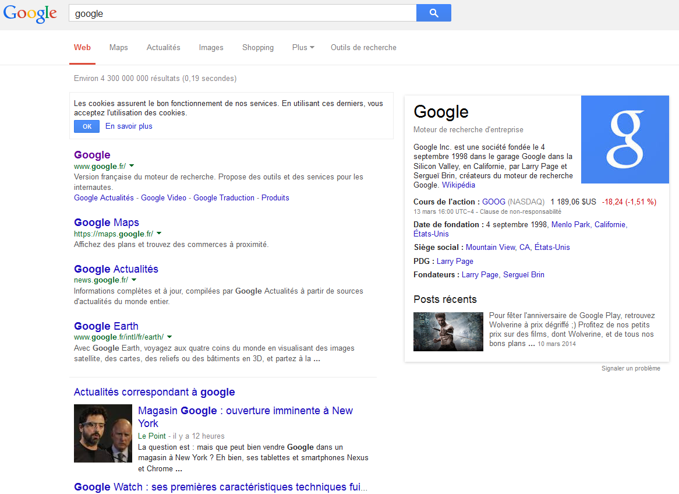Focus the search box containing 'google'
Image resolution: width=679 pixels, height=494 pixels.
click(242, 13)
